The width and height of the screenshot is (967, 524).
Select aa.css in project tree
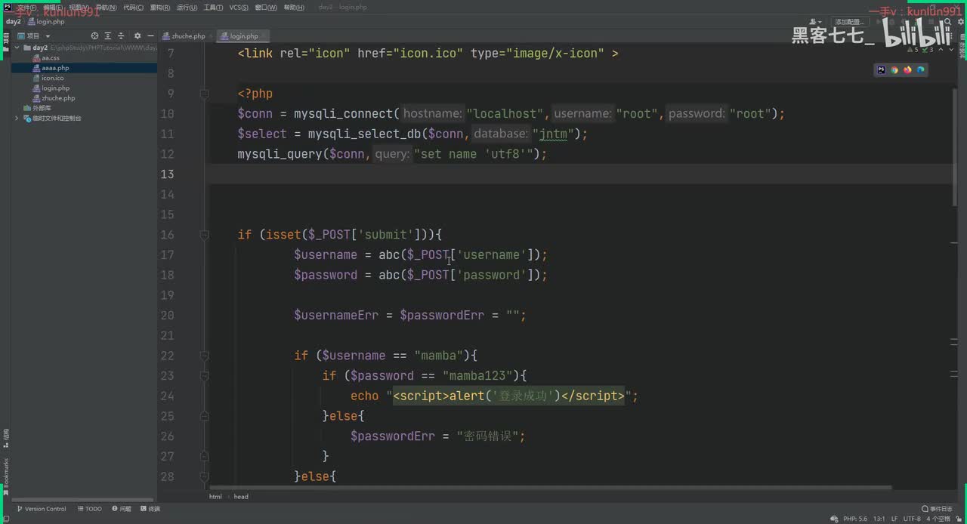(50, 58)
